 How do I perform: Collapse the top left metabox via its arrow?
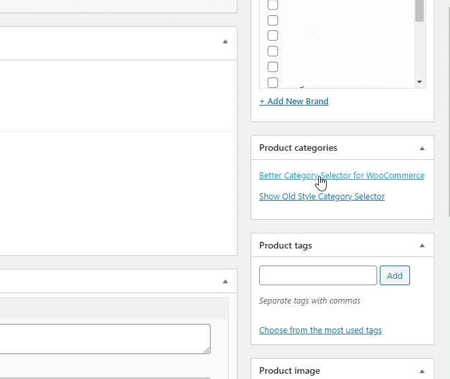[225, 41]
